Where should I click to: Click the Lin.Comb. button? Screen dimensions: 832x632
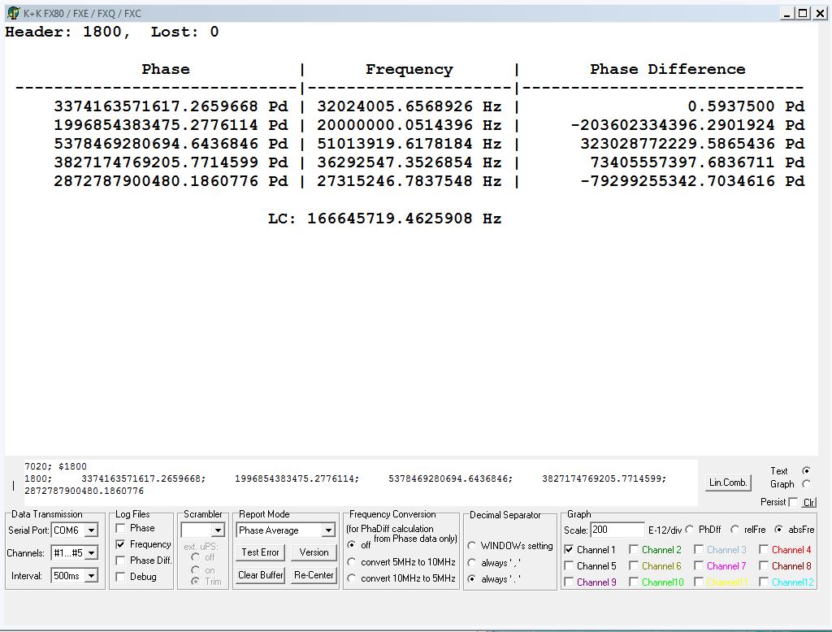(728, 483)
